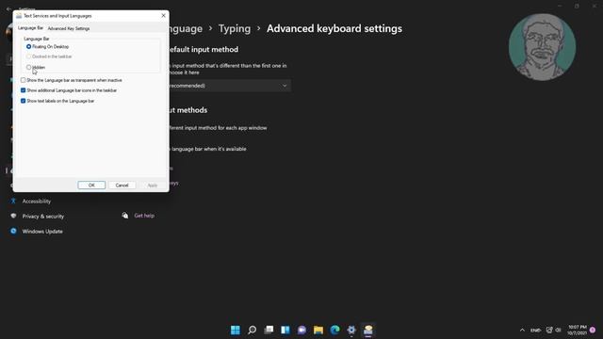
Task: Confirm dialog with OK button
Action: (91, 186)
